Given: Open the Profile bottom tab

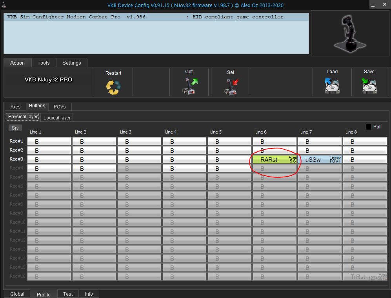Looking at the screenshot, I should [x=44, y=294].
